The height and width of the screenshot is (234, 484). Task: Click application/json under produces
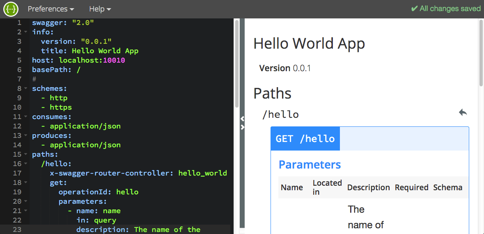85,145
